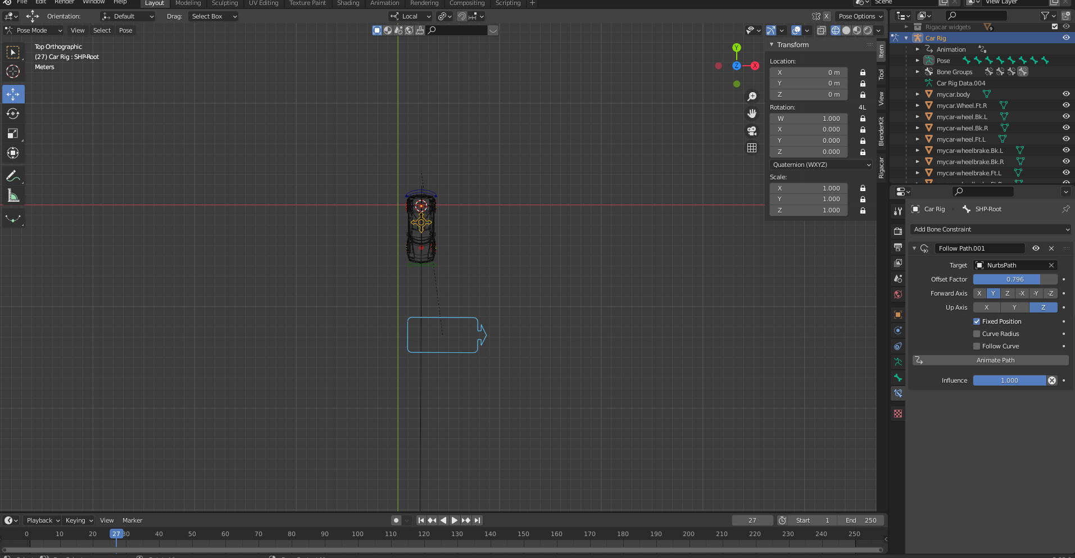This screenshot has height=558, width=1075.
Task: Open the Object properties tab
Action: (x=898, y=315)
